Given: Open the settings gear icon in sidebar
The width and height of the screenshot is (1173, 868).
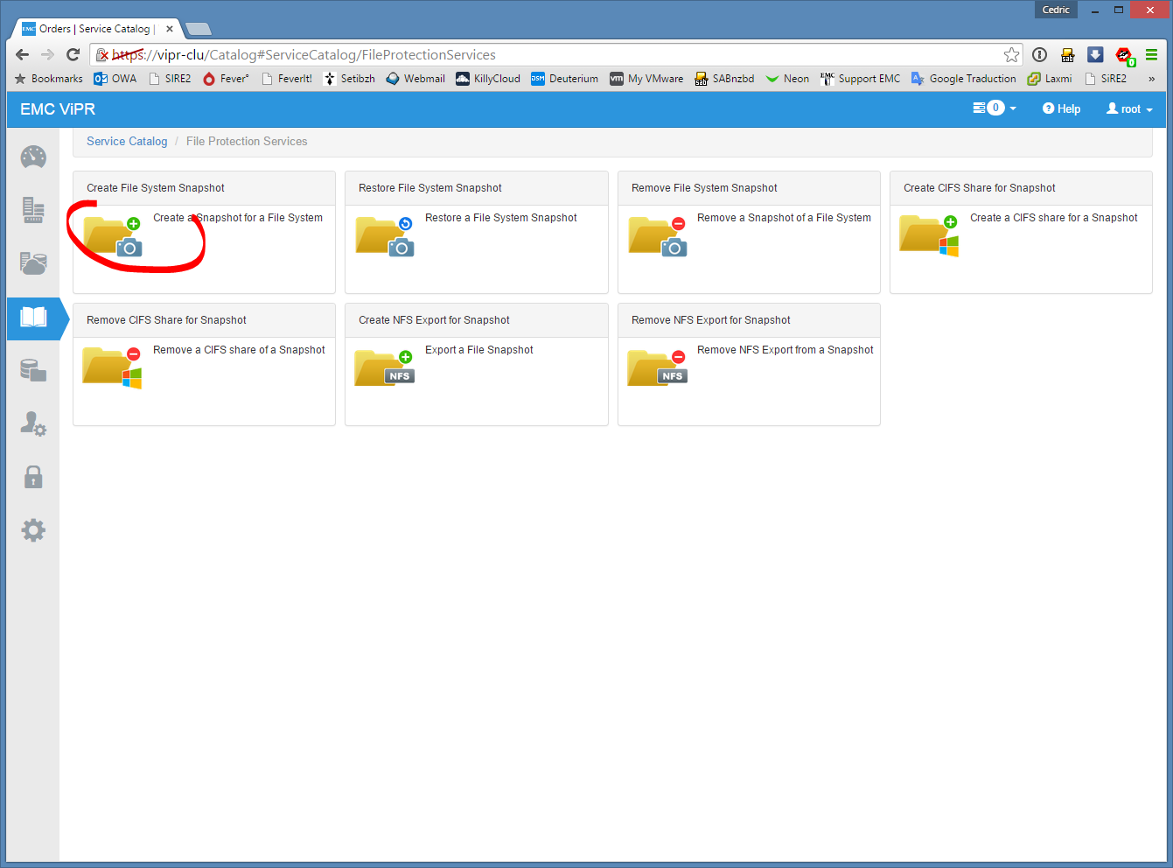Looking at the screenshot, I should click(33, 530).
